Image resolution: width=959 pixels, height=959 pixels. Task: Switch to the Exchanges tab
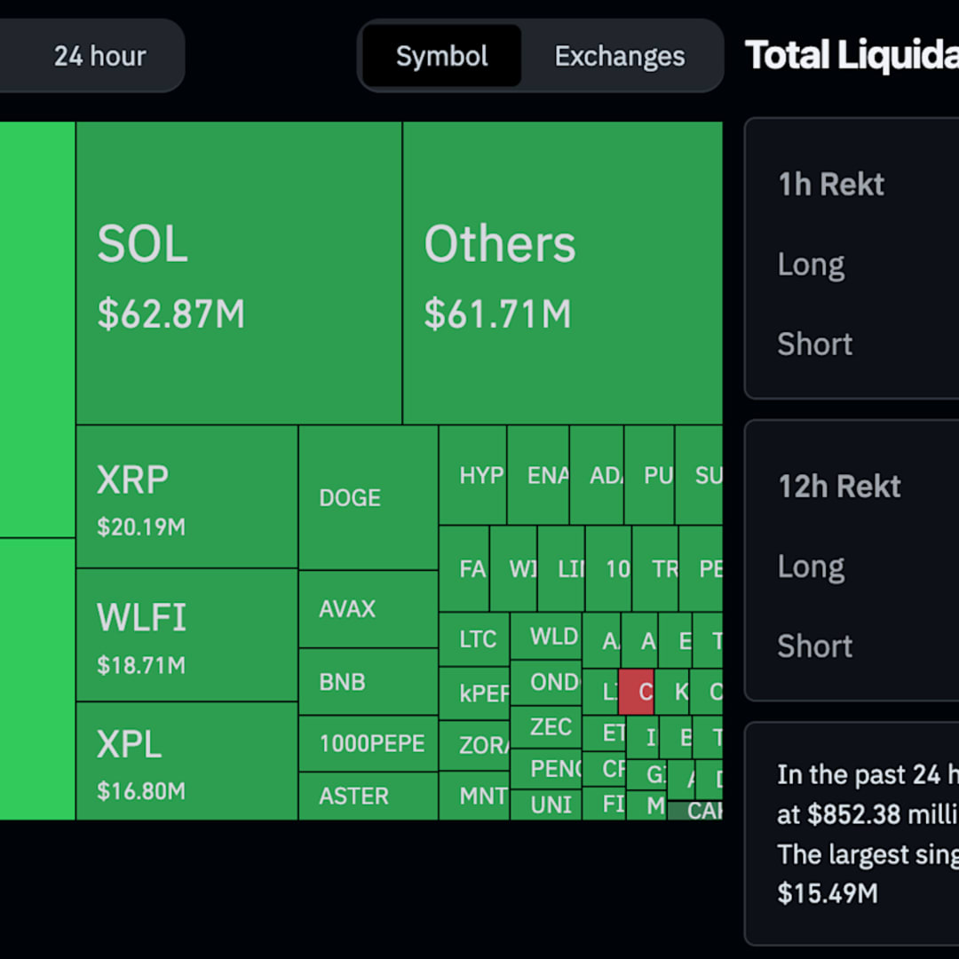[619, 56]
